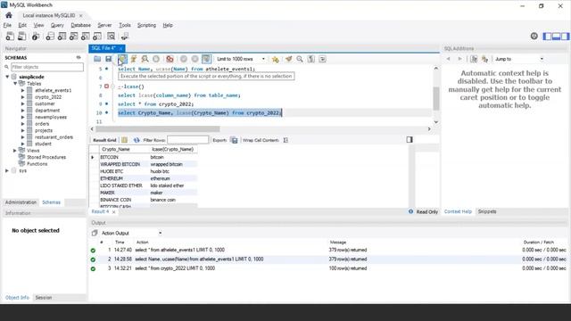Save snippet star icon in editor toolbar
The height and width of the screenshot is (321, 571).
(276, 59)
